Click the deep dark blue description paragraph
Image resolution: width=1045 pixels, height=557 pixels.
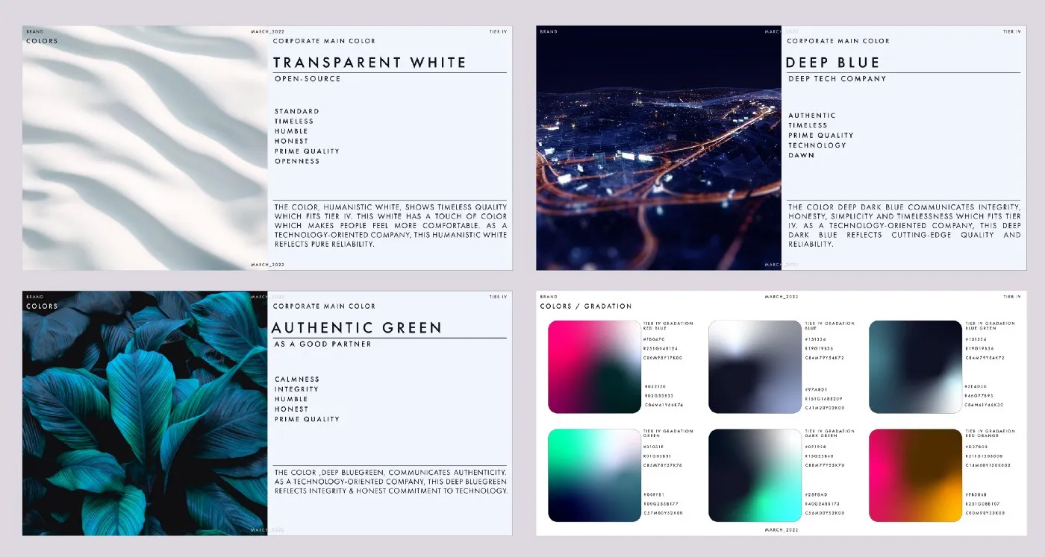[x=904, y=225]
